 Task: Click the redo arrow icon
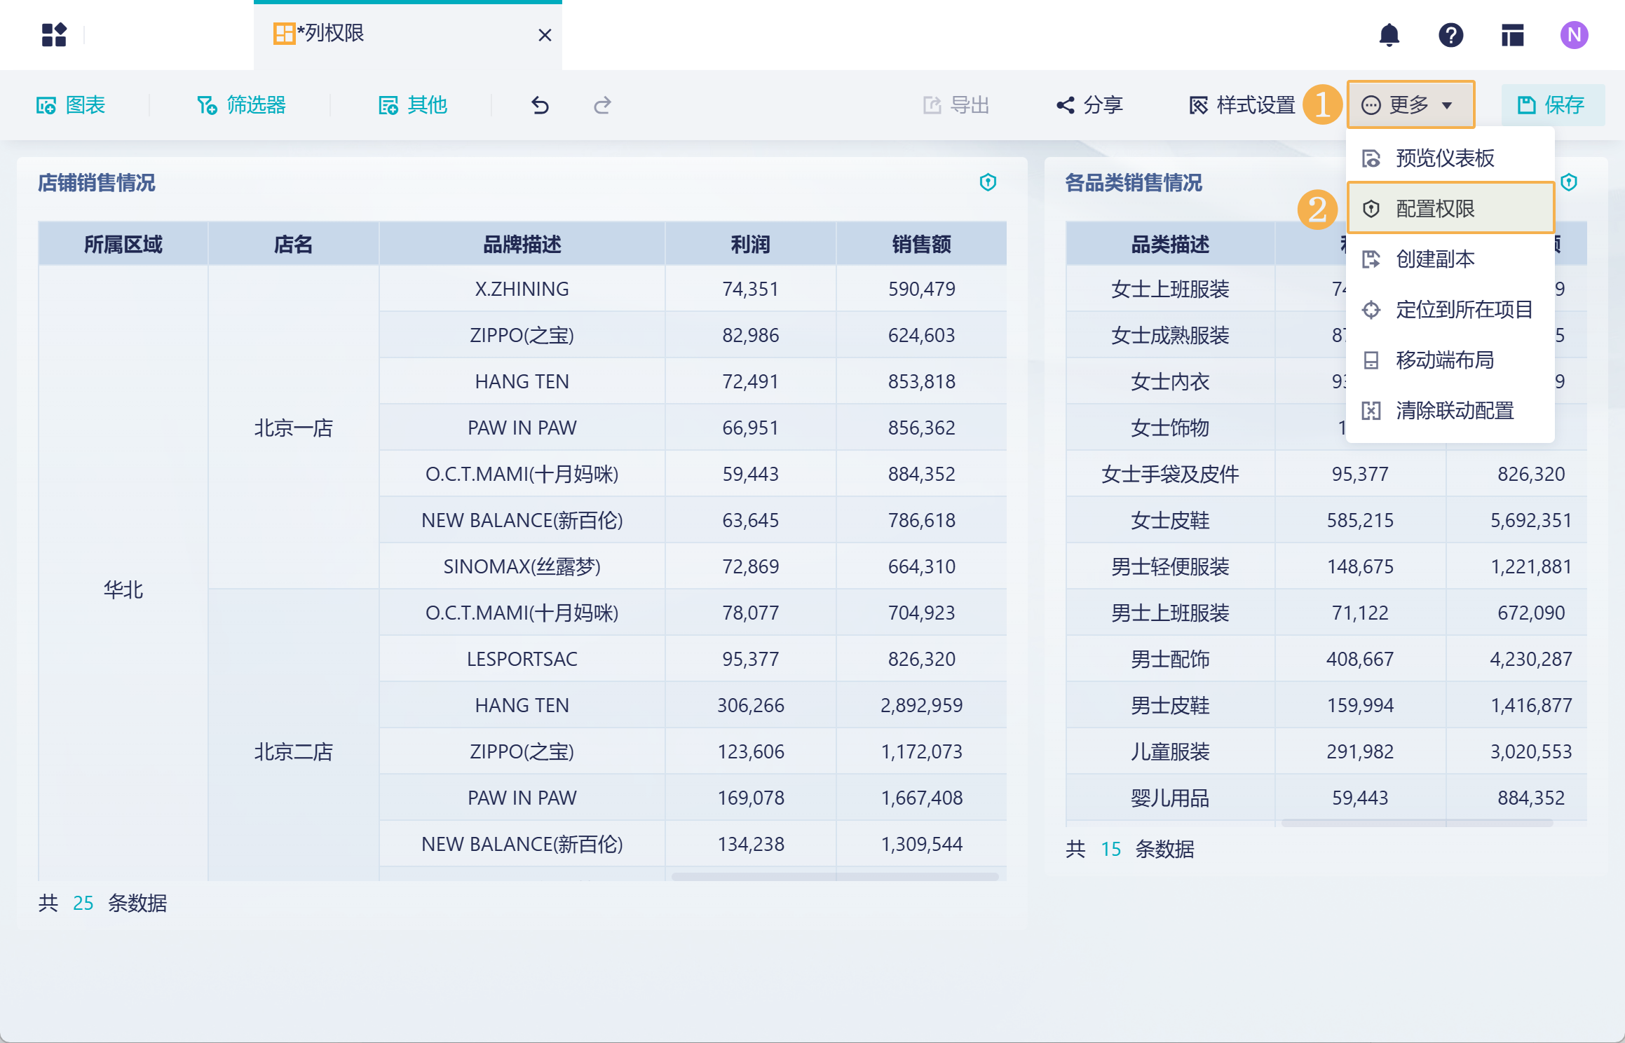click(602, 105)
